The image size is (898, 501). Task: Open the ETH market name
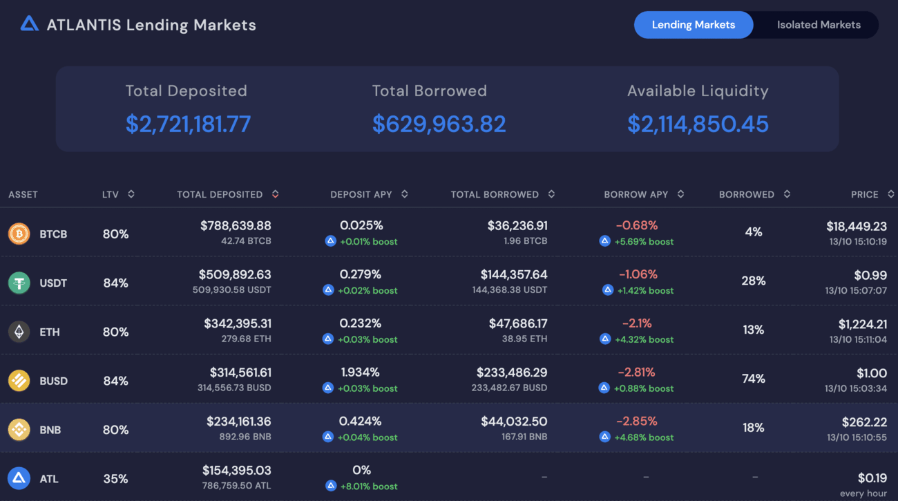pos(50,332)
